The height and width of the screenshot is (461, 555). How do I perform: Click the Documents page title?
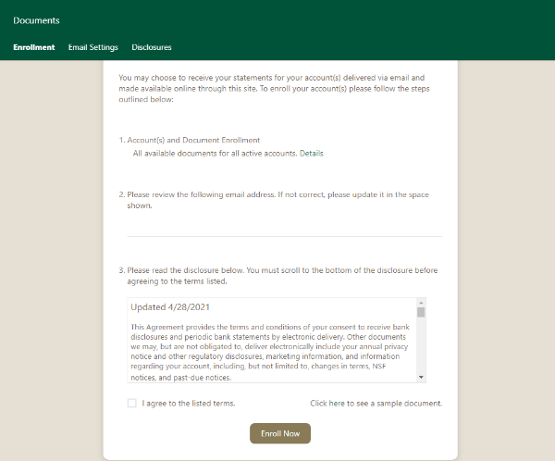tap(36, 20)
